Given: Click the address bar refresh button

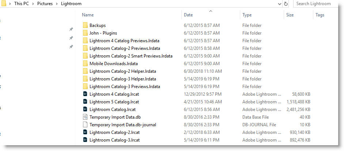Looking at the screenshot, I should [x=286, y=4].
